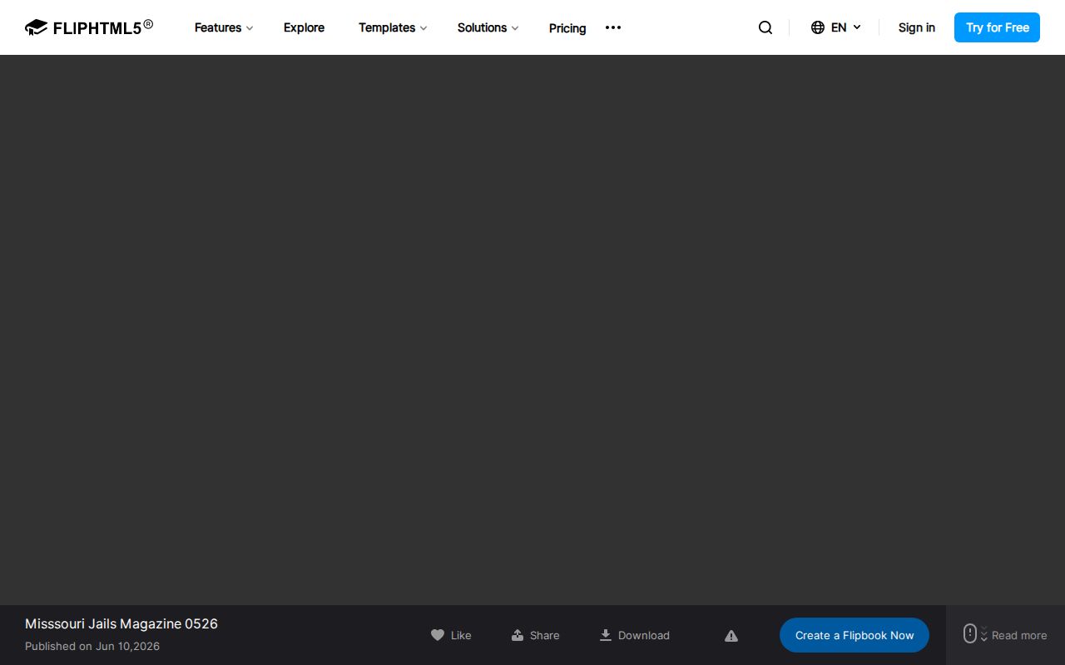Click the Misssouri Jails Magazine 0526 title

(121, 623)
